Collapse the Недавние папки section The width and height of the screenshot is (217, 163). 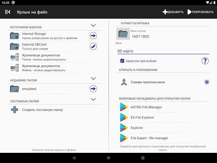pos(93,79)
